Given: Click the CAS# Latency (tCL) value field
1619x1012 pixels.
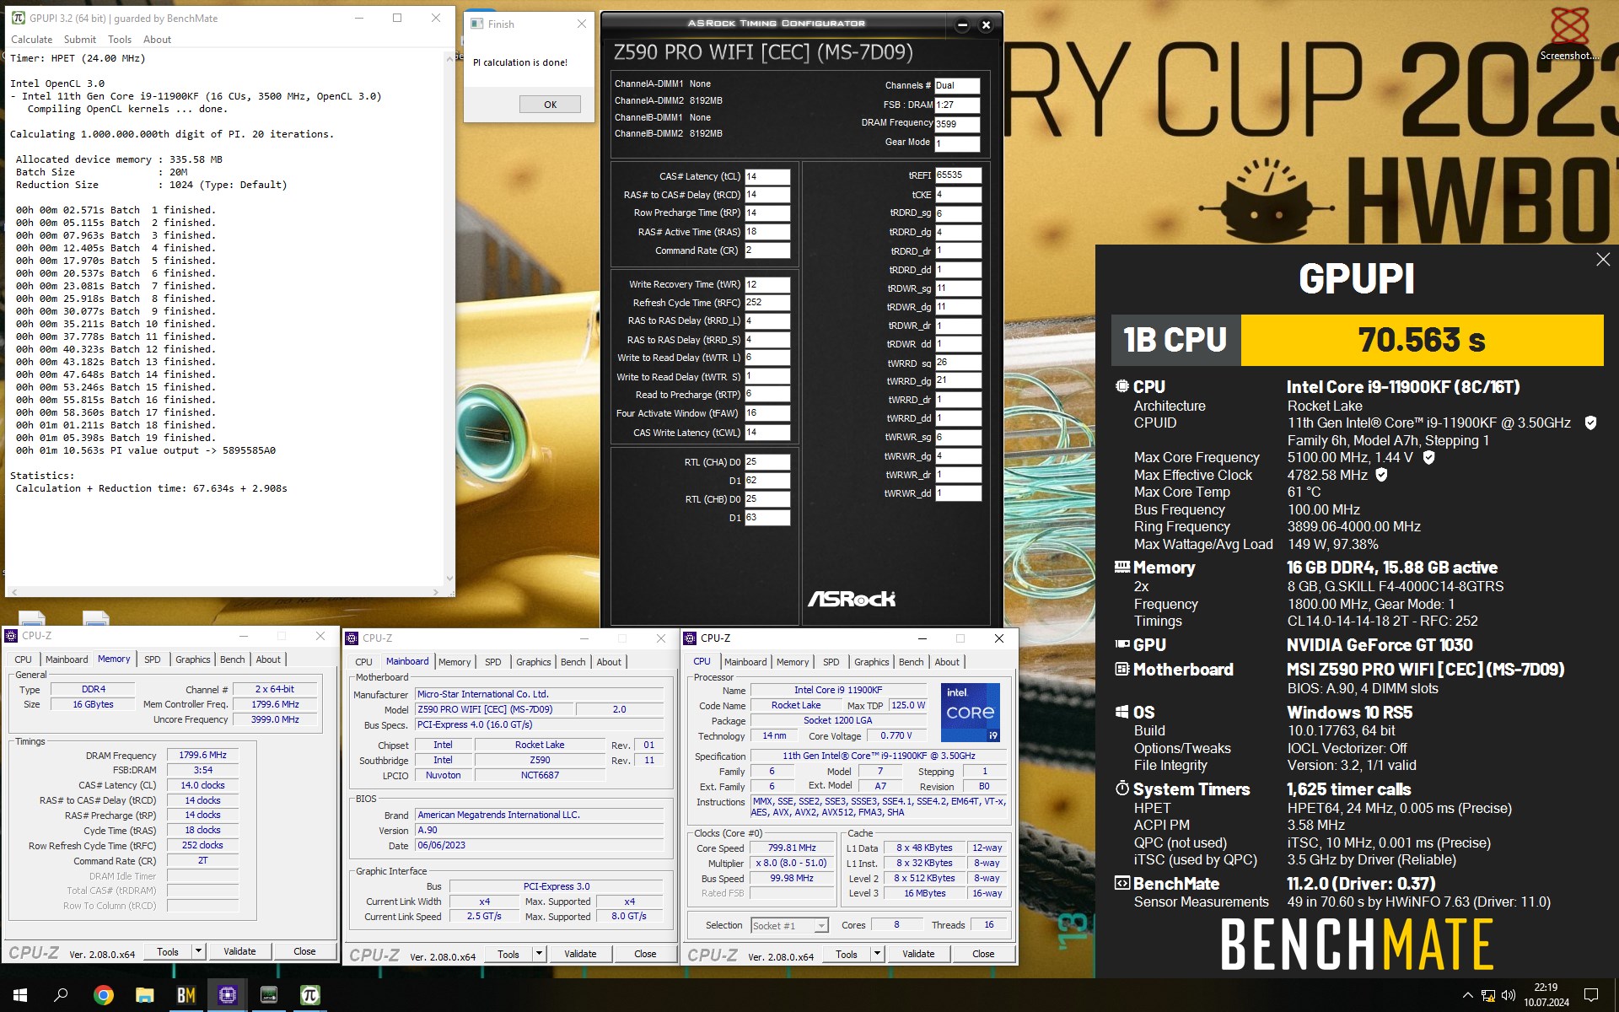Looking at the screenshot, I should [767, 176].
